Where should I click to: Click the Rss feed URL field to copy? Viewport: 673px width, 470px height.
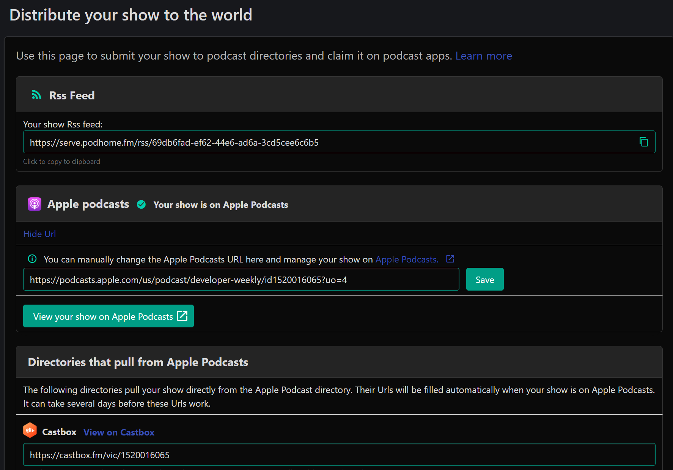[x=339, y=142]
